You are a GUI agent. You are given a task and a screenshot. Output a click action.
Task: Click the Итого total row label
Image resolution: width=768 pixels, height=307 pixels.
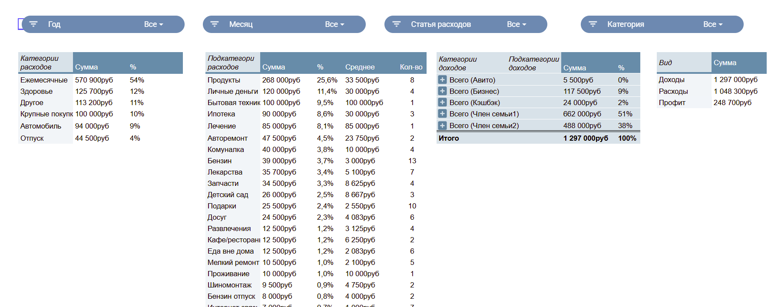(x=449, y=138)
